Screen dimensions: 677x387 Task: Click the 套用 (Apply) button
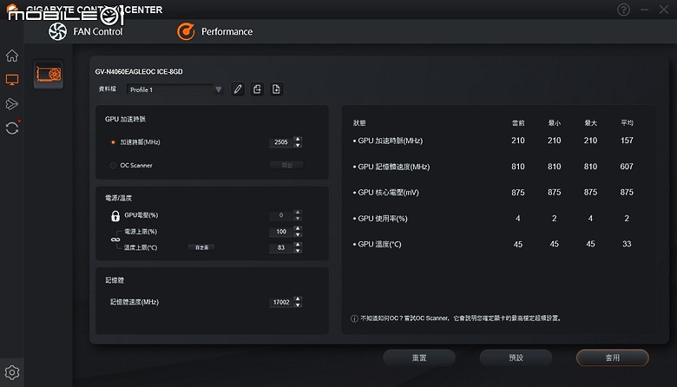pos(612,357)
